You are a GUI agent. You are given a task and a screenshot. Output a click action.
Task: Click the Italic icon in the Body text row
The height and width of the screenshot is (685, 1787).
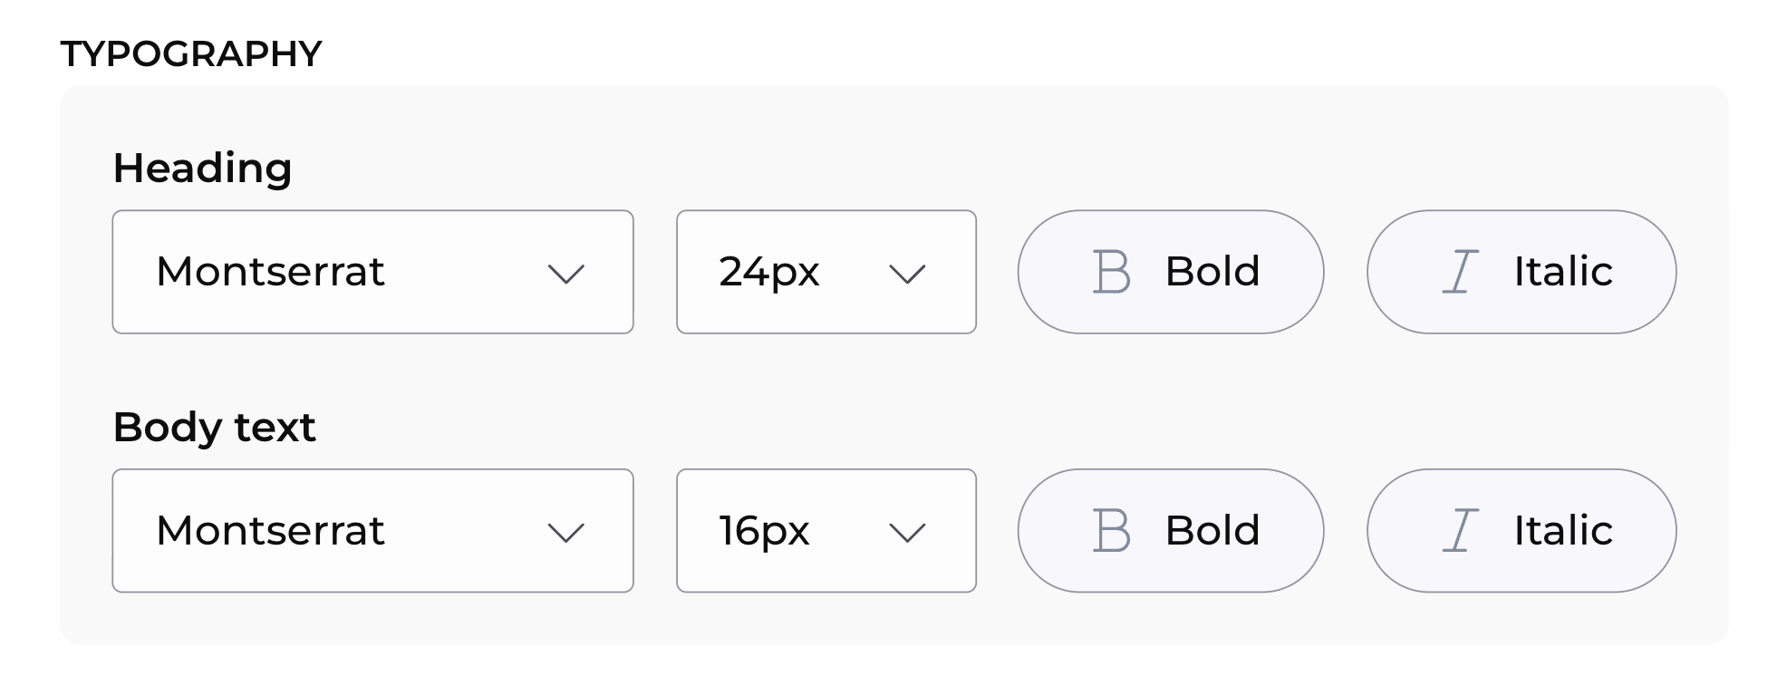(1461, 530)
